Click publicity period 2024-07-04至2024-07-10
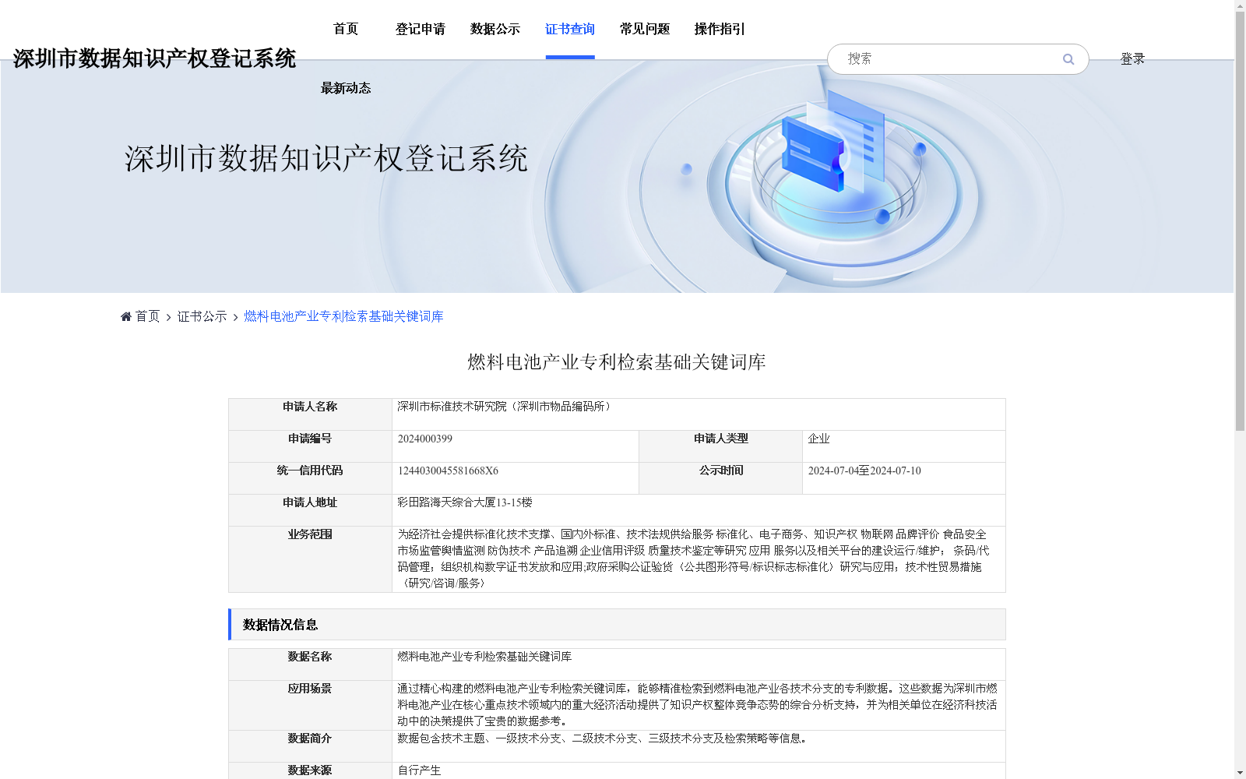 pyautogui.click(x=864, y=471)
